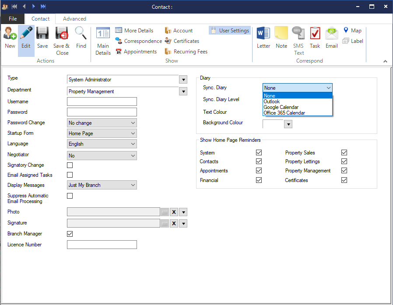Click the Username input field
This screenshot has width=393, height=305.
(102, 102)
